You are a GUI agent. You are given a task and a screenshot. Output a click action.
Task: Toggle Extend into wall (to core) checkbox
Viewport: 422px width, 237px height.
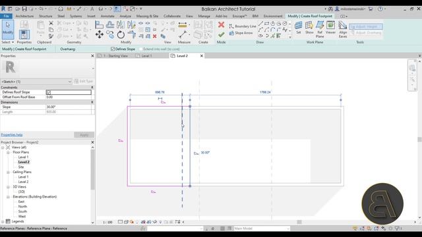click(140, 49)
